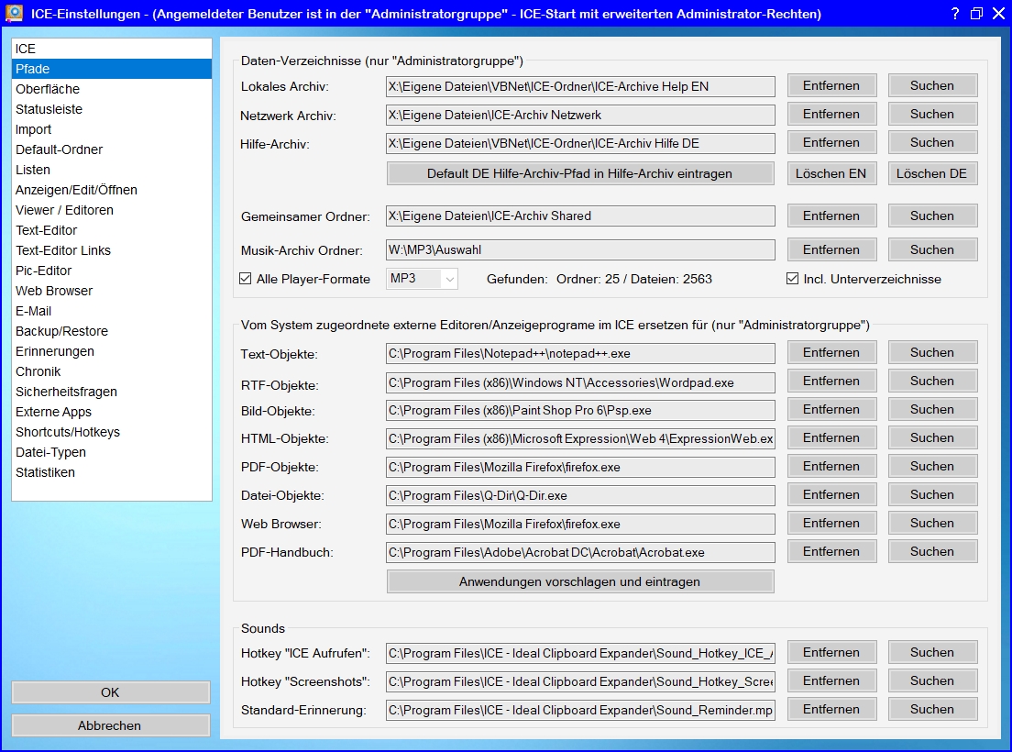Open Pic-Editor settings
The image size is (1012, 752).
point(112,271)
